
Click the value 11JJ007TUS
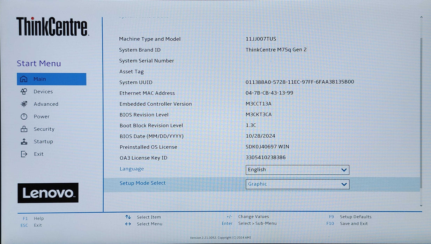[261, 39]
